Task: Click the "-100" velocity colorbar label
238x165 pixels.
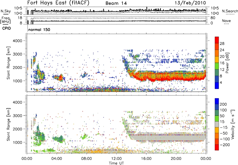Action: (225, 139)
